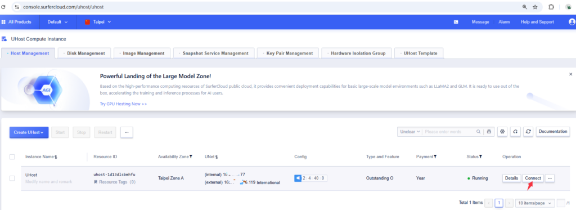576x210 pixels.
Task: Click the search magnifier in filter box
Action: (478, 132)
